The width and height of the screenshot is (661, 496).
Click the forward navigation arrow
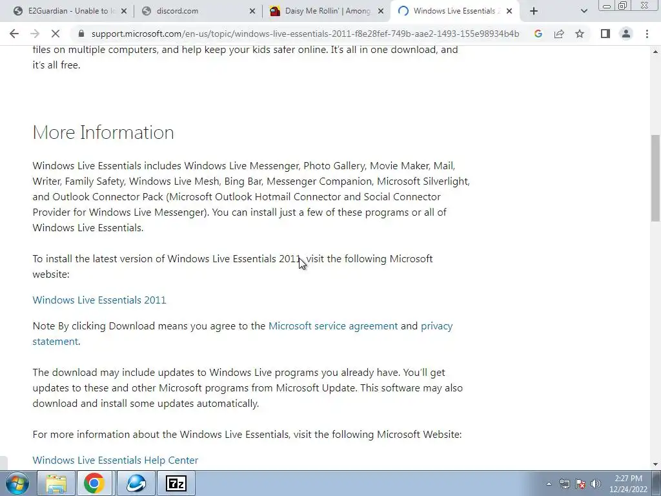tap(35, 34)
